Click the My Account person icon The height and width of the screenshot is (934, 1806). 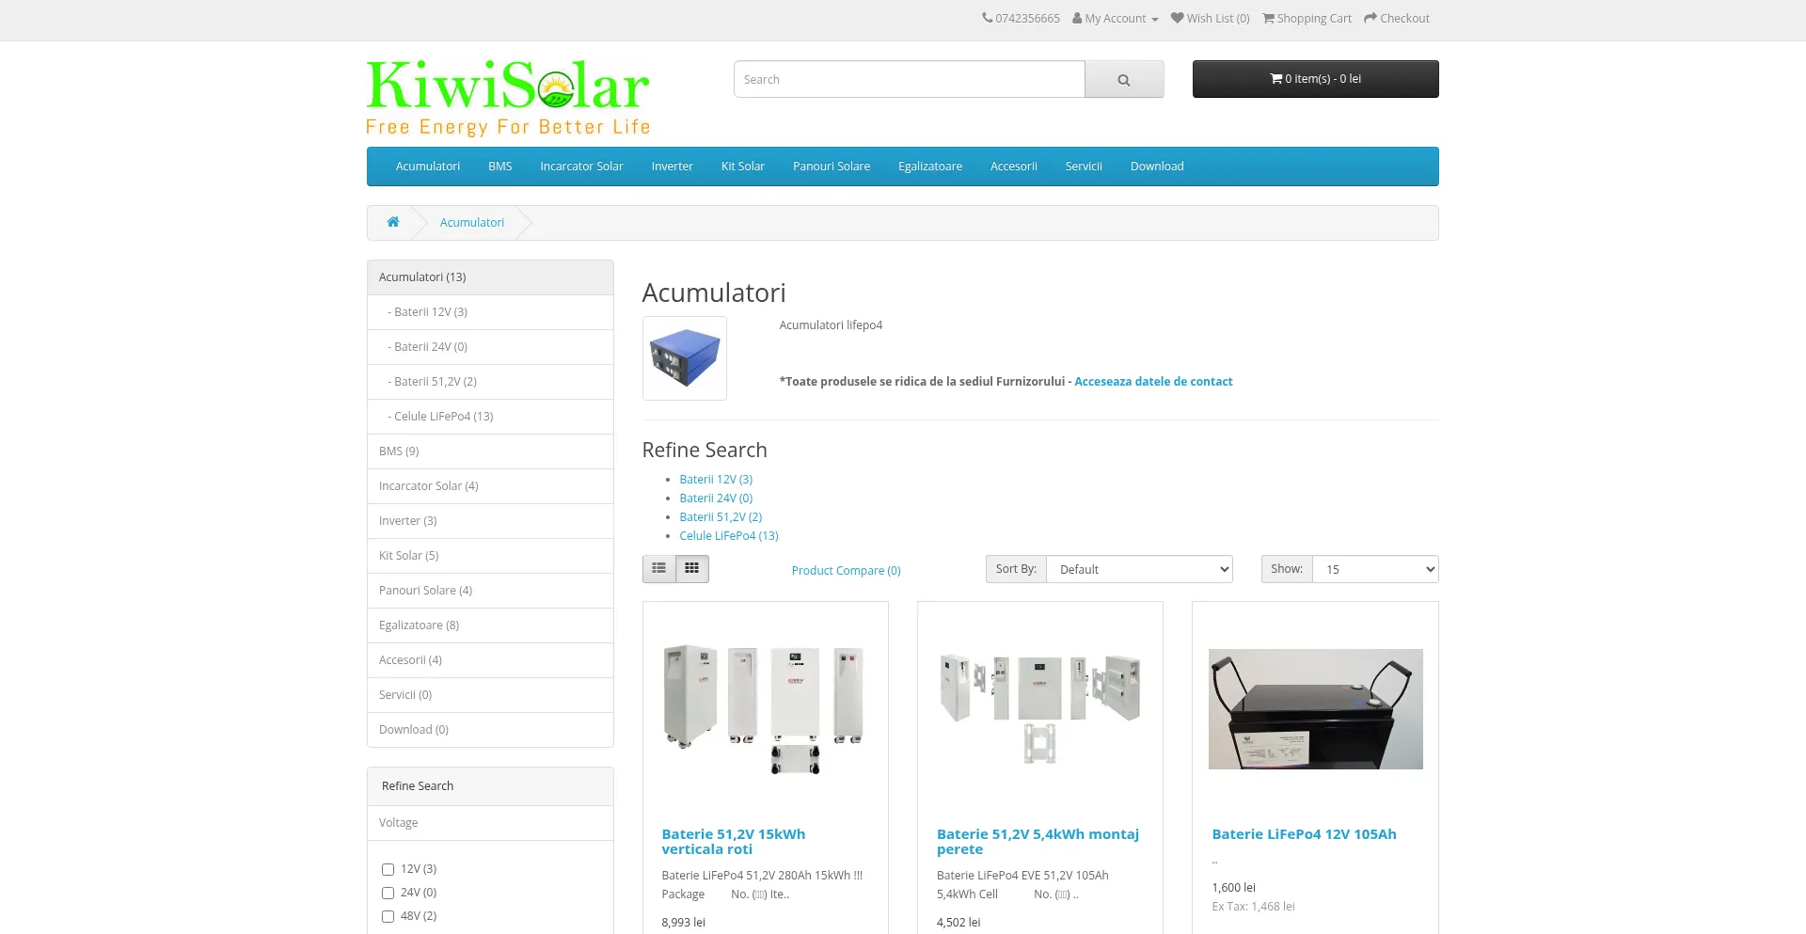click(x=1077, y=18)
